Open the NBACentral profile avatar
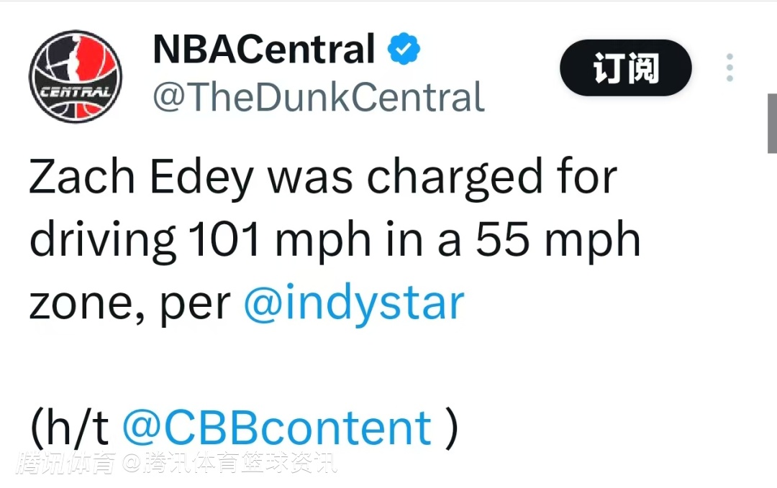The image size is (777, 488). [76, 76]
